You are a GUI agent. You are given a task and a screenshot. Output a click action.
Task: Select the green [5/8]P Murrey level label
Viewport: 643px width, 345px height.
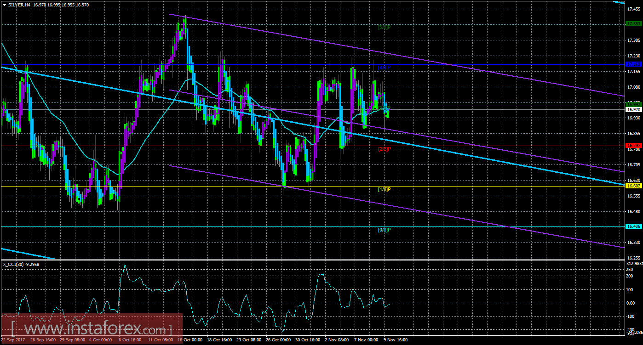click(384, 27)
